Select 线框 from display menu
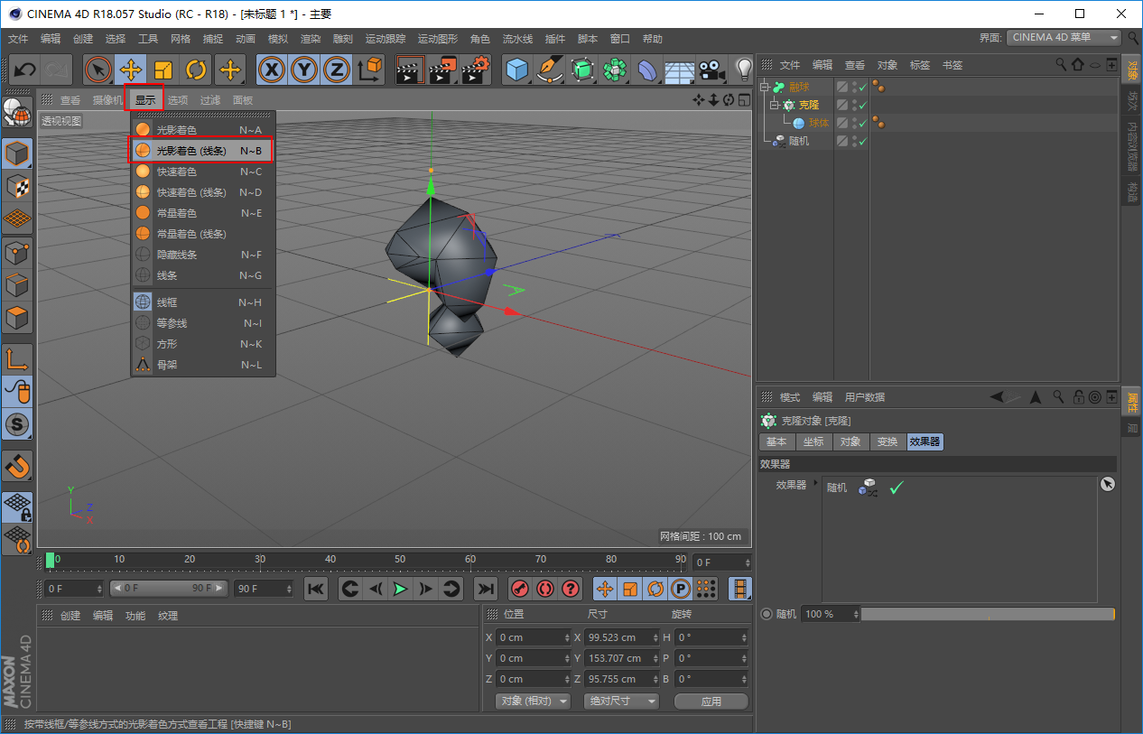This screenshot has width=1143, height=734. point(200,302)
